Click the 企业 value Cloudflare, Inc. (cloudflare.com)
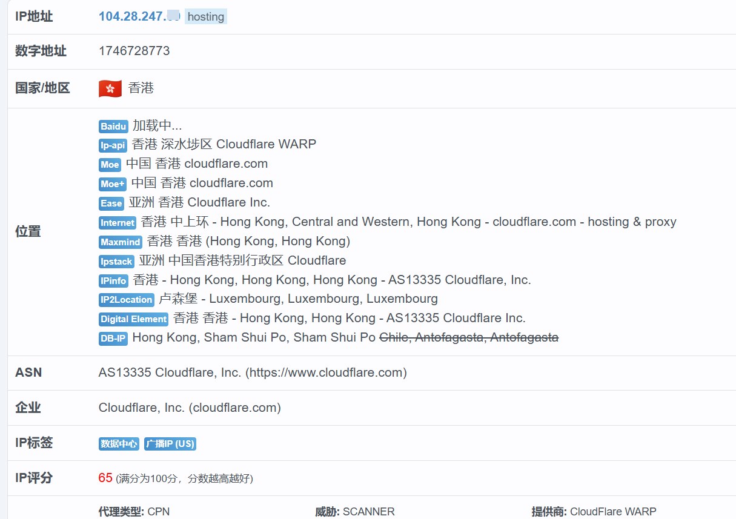The image size is (736, 519). pos(190,408)
